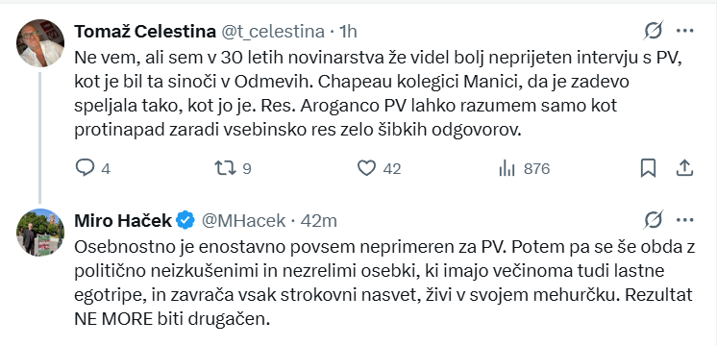
Task: Open more options menu for Celestina's tweet
Action: pos(685,31)
